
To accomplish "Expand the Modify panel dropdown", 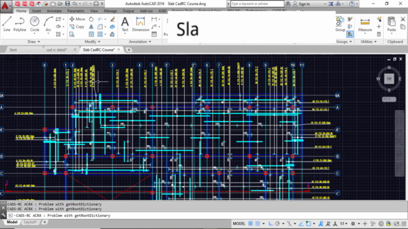I will coord(92,41).
